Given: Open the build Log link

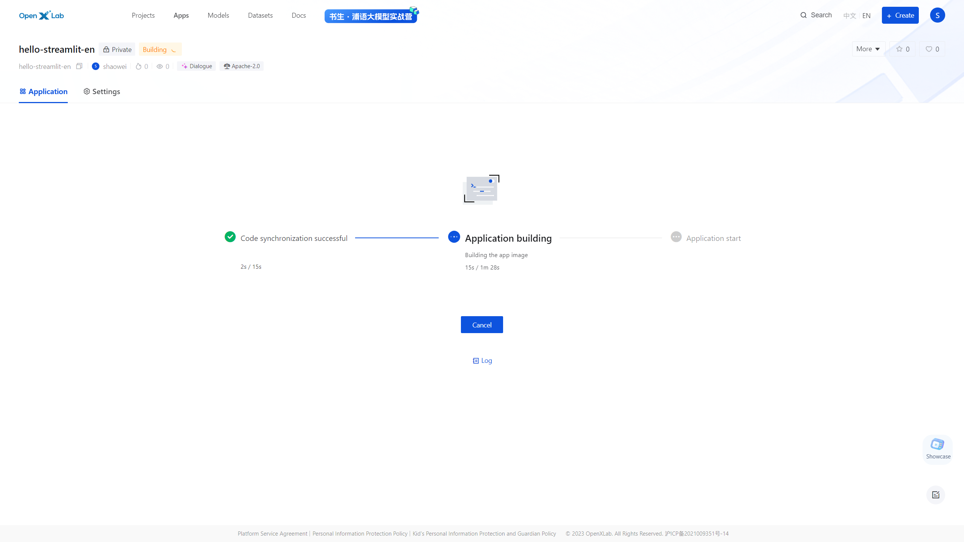Looking at the screenshot, I should coord(482,361).
